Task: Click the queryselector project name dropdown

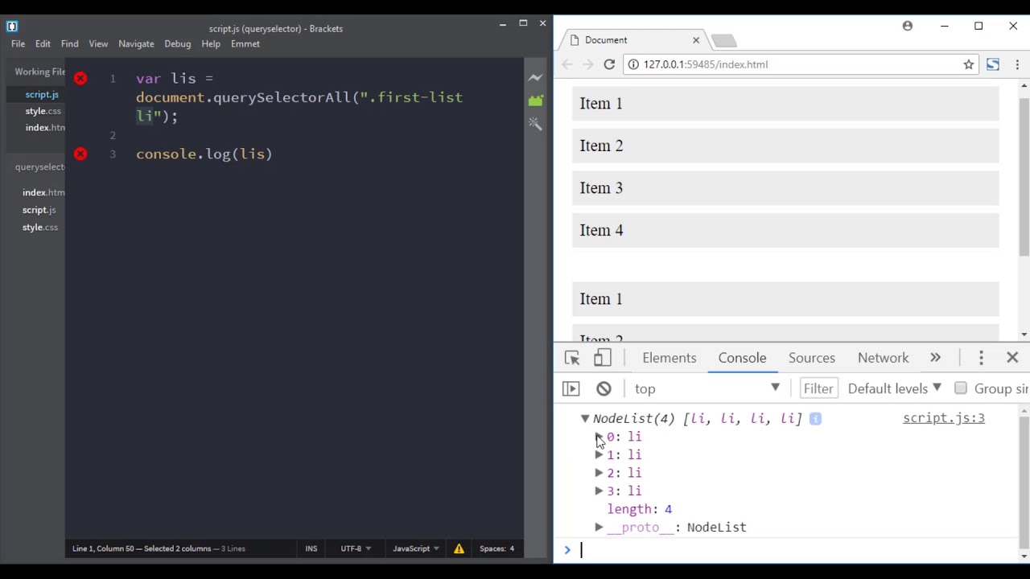Action: pos(39,167)
